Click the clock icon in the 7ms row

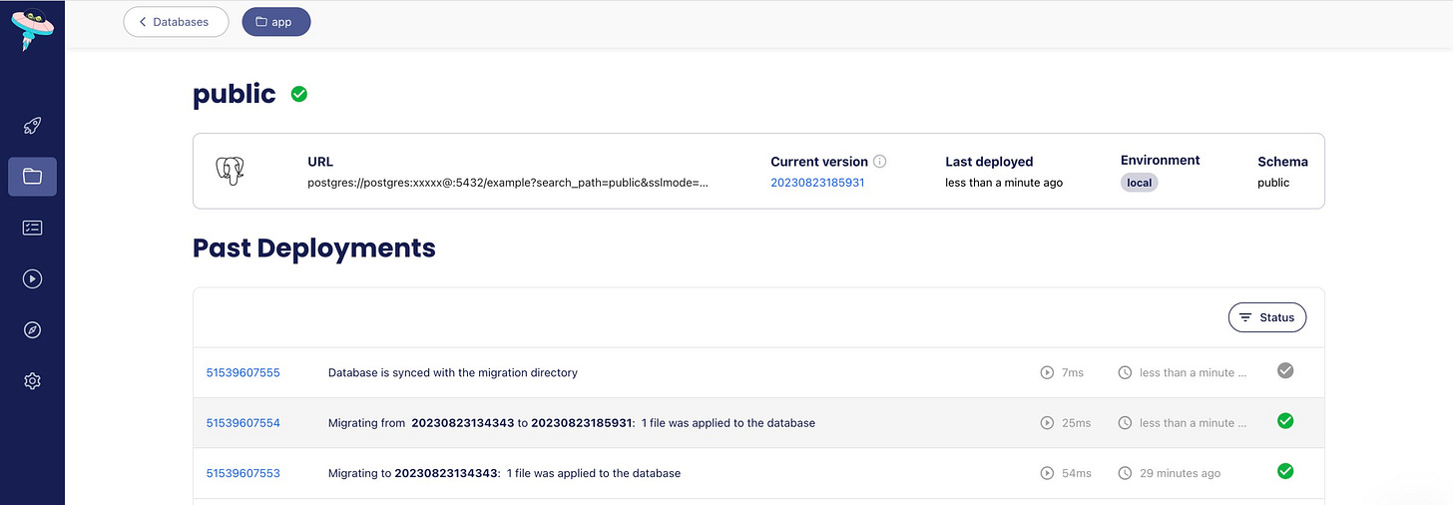[x=1125, y=372]
